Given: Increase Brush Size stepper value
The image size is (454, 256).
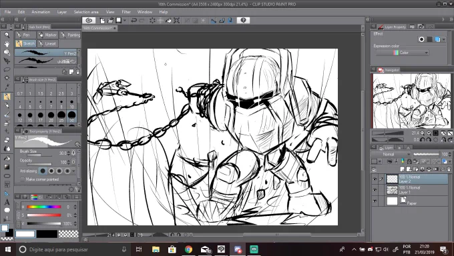Looking at the screenshot, I should 69,151.
